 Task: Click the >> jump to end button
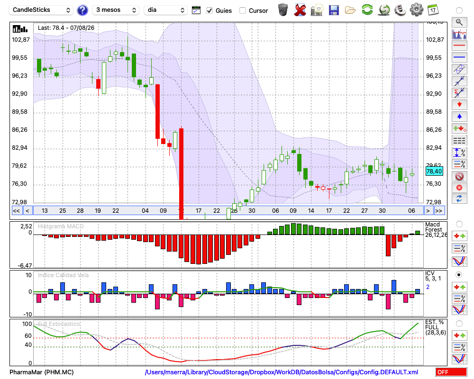438,211
